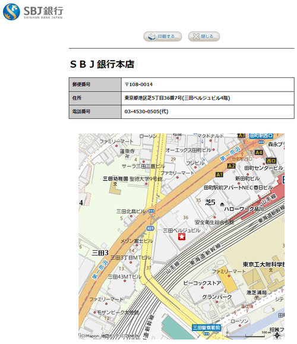Click the ピーコックストア label on map
Image resolution: width=297 pixels, height=344 pixels.
[202, 283]
